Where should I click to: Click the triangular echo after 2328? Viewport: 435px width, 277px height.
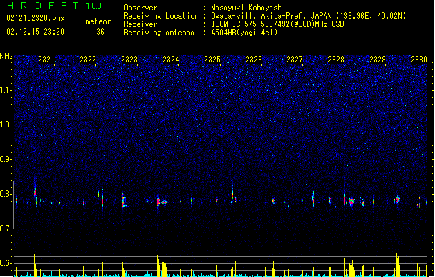point(352,202)
